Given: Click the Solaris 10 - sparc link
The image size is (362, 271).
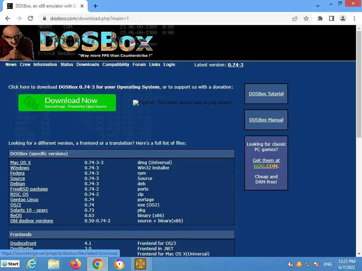Looking at the screenshot, I should pos(29,210).
